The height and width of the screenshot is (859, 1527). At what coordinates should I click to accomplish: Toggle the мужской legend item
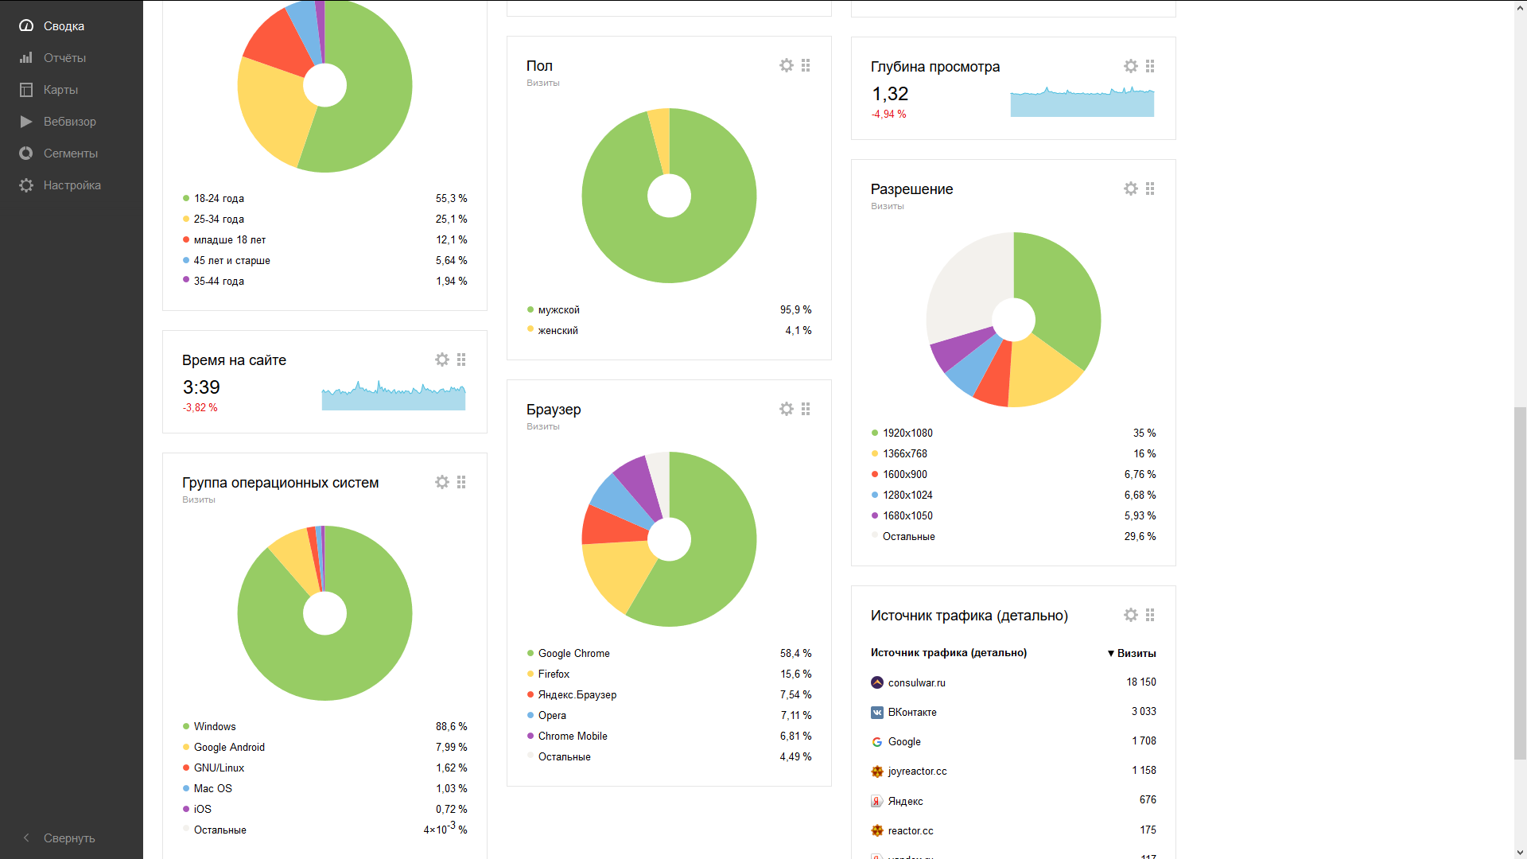(x=558, y=310)
